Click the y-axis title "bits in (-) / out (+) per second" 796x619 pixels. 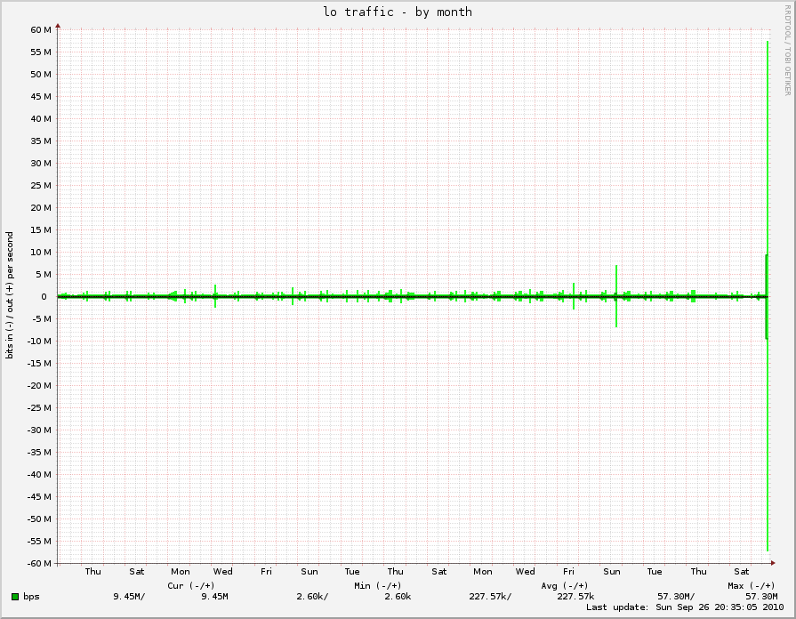(x=10, y=295)
